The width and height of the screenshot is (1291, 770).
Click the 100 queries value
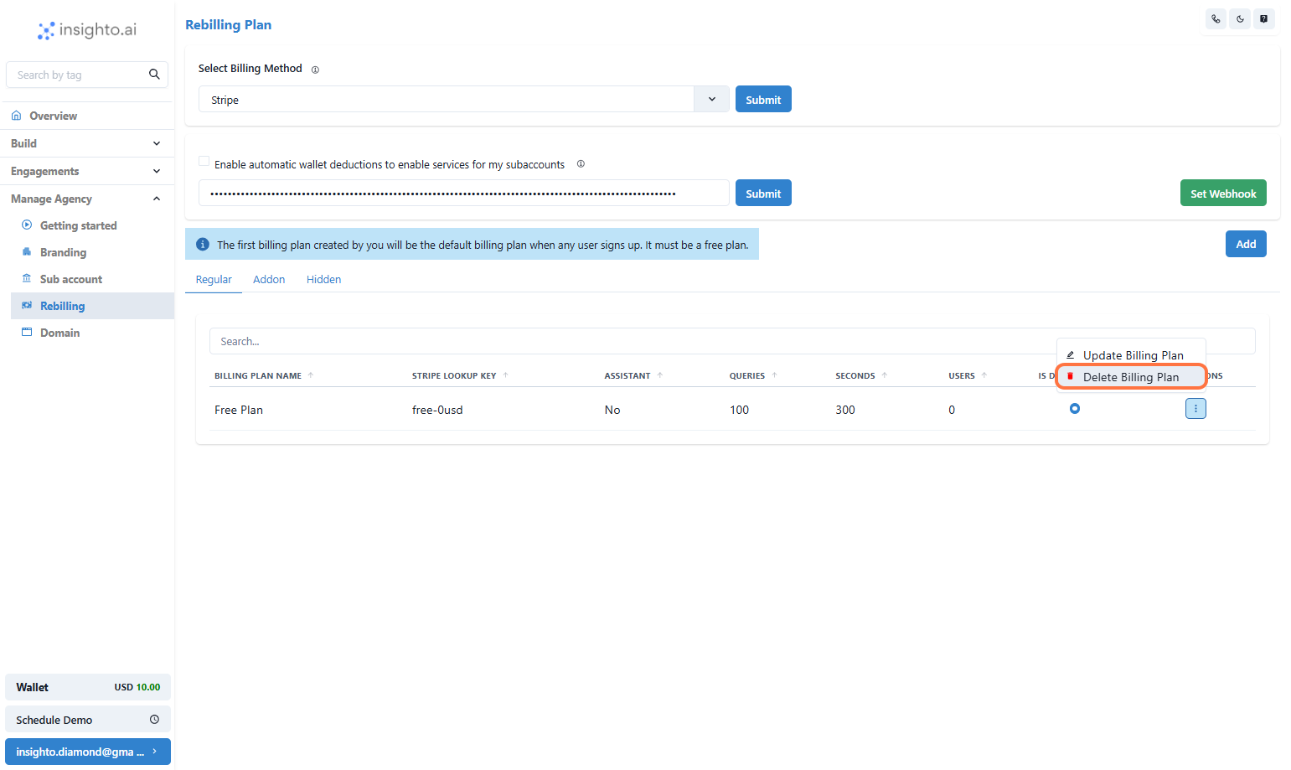[739, 410]
